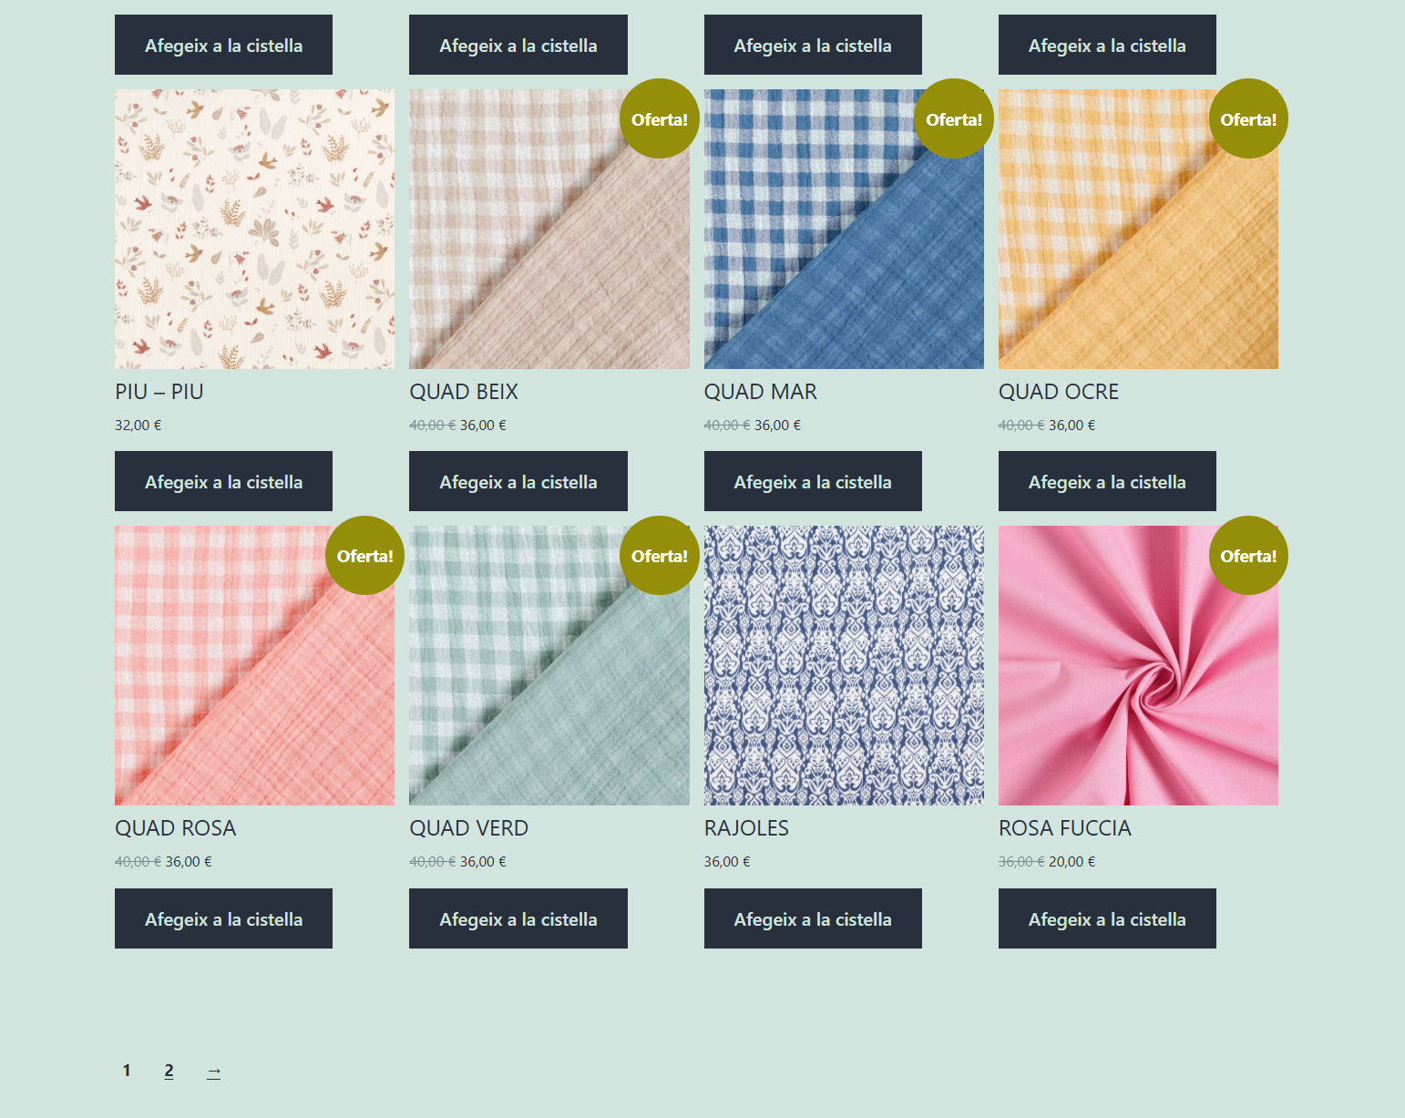The height and width of the screenshot is (1118, 1405).
Task: Click the Oferta! badge on QUAD ROSA
Action: (x=364, y=556)
